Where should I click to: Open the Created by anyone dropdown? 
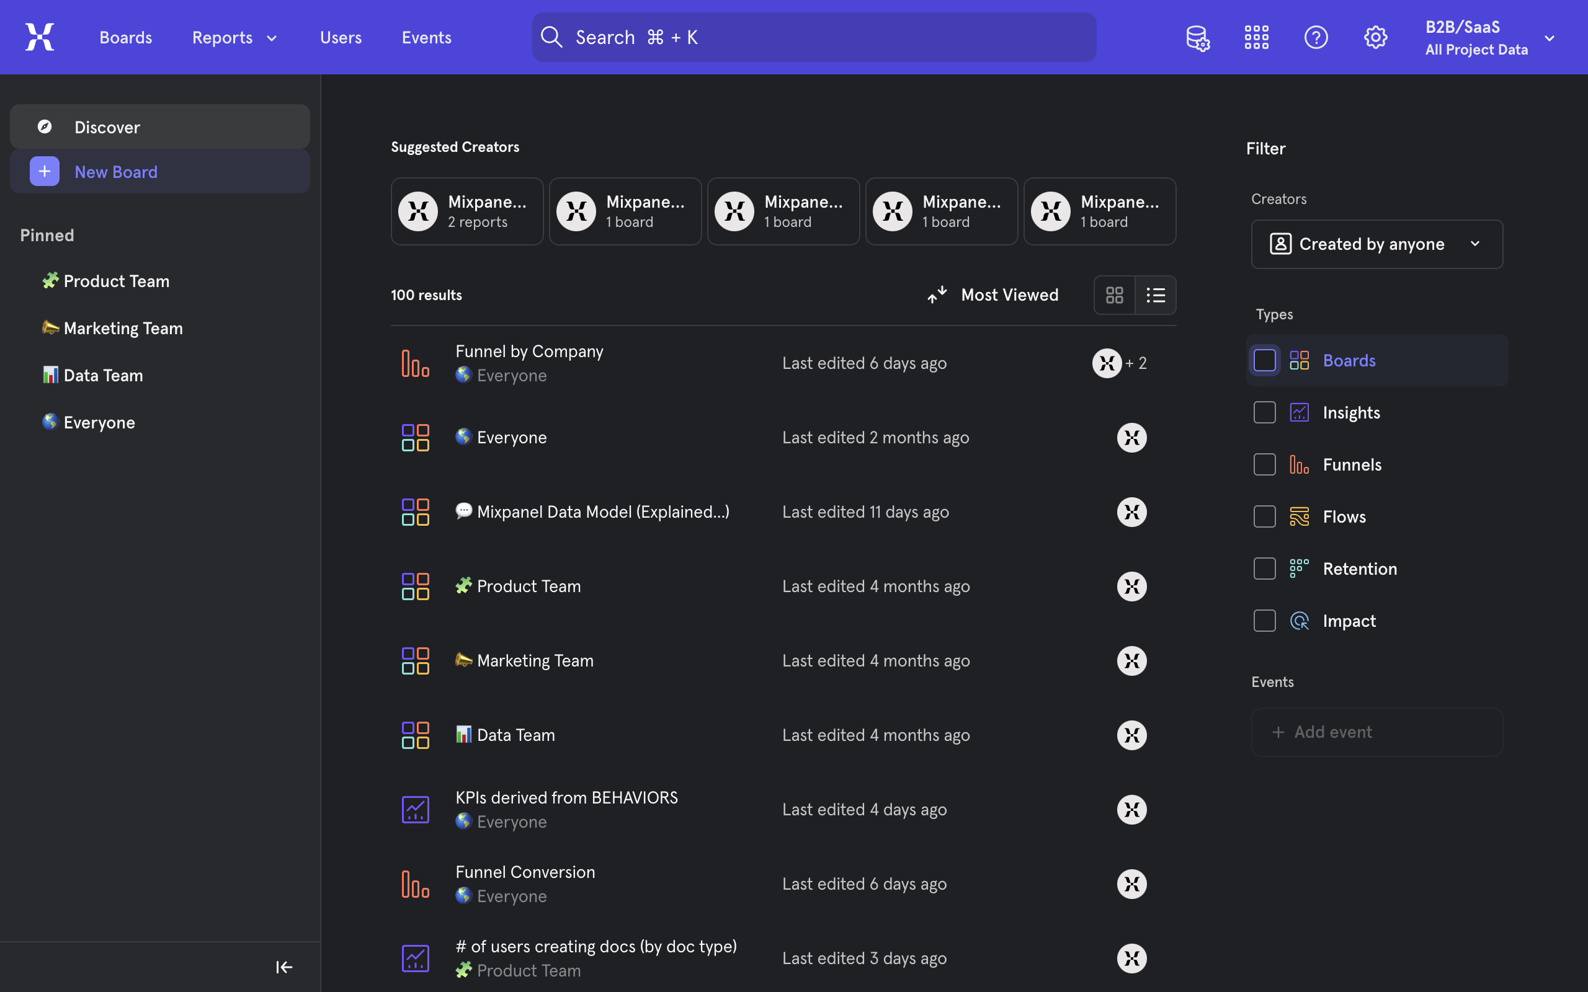(x=1376, y=244)
